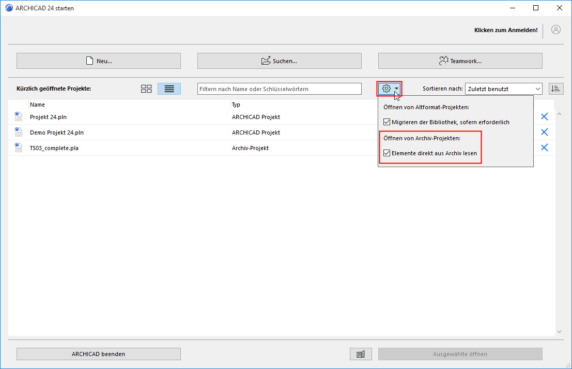
Task: Click the user account avatar icon
Action: click(x=556, y=30)
